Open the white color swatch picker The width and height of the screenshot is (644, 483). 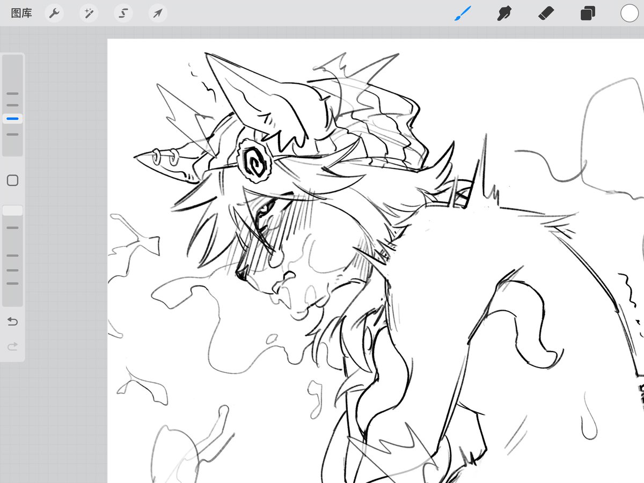(x=630, y=13)
